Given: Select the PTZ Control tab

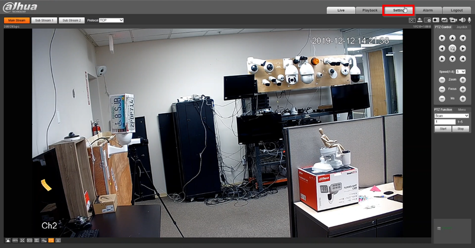Looking at the screenshot, I should point(443,27).
